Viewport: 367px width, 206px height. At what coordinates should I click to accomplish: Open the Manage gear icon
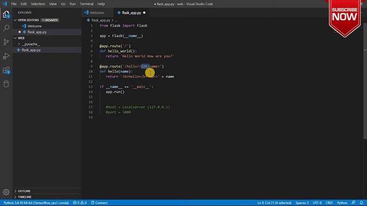coord(6,192)
